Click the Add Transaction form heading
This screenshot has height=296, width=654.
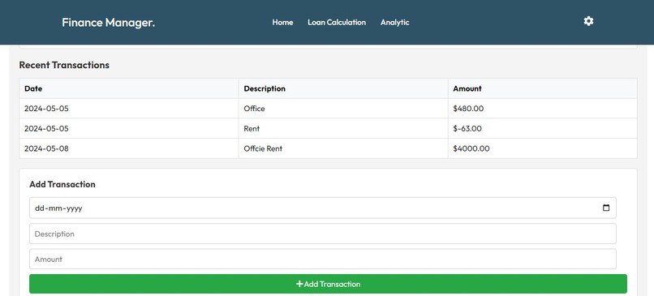click(x=62, y=184)
